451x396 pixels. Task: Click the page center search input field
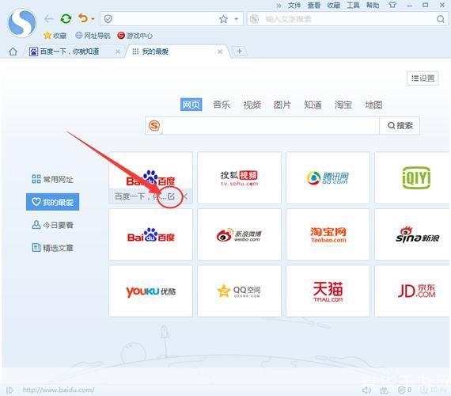271,126
